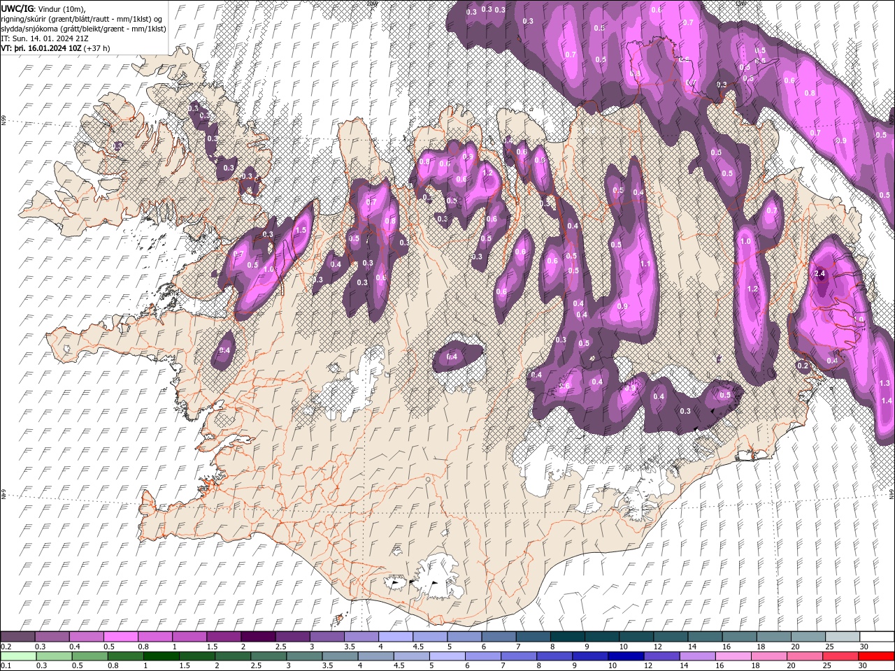Select the 1.3 snowfall value on the map
The image size is (895, 671).
pyautogui.click(x=885, y=383)
